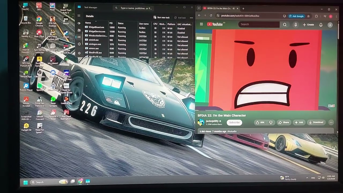This screenshot has width=343, height=193.
Task: Open OBS Studio desktop icon
Action: [40, 73]
